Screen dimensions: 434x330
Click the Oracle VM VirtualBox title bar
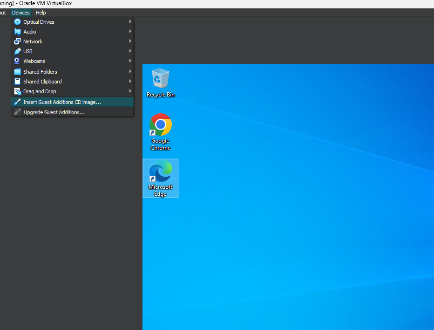[186, 4]
